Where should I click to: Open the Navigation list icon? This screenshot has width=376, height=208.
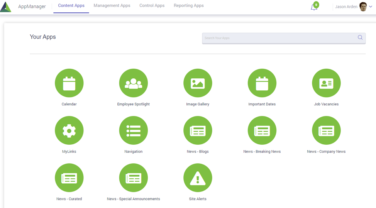[133, 130]
